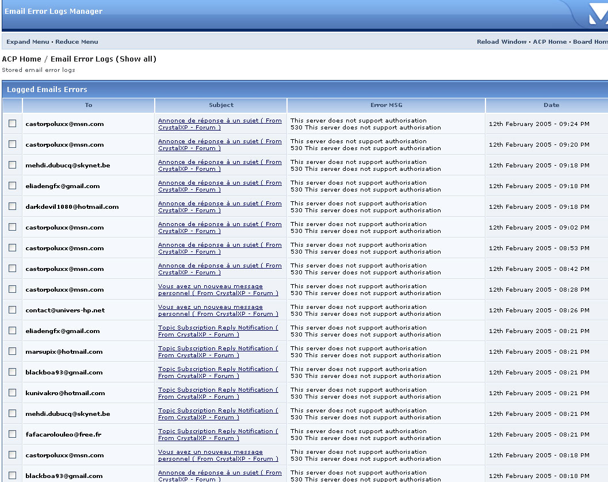
Task: Select checkbox for castorpoluxx 08:18 PM row
Action: (13, 454)
